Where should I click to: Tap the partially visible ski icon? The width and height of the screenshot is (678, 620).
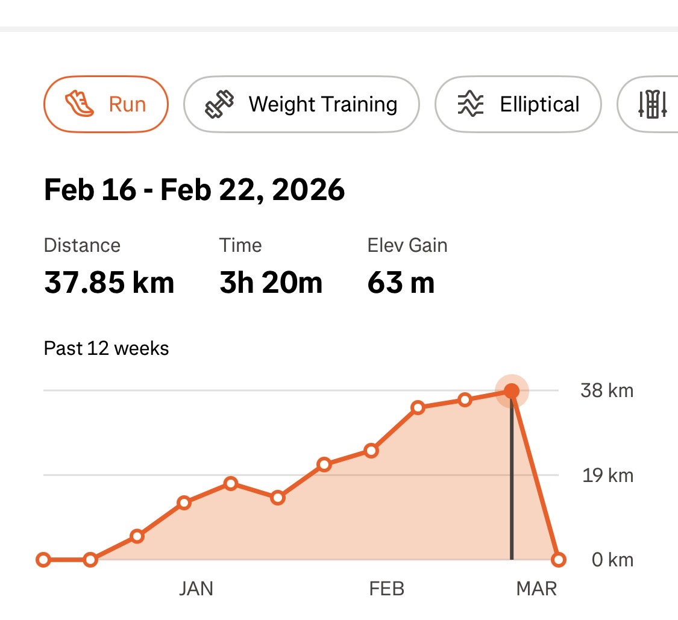pyautogui.click(x=653, y=104)
